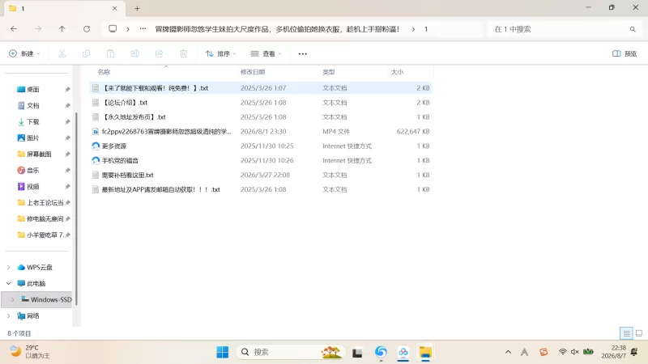Open the 排序 sort dropdown
The height and width of the screenshot is (364, 648).
[221, 53]
